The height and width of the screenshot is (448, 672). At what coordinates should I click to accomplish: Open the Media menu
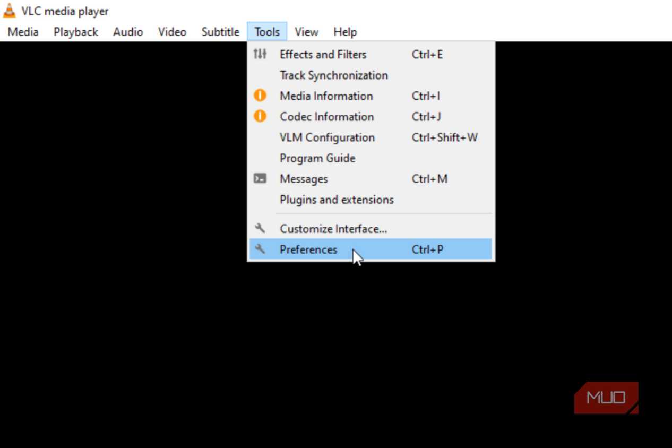click(x=23, y=32)
